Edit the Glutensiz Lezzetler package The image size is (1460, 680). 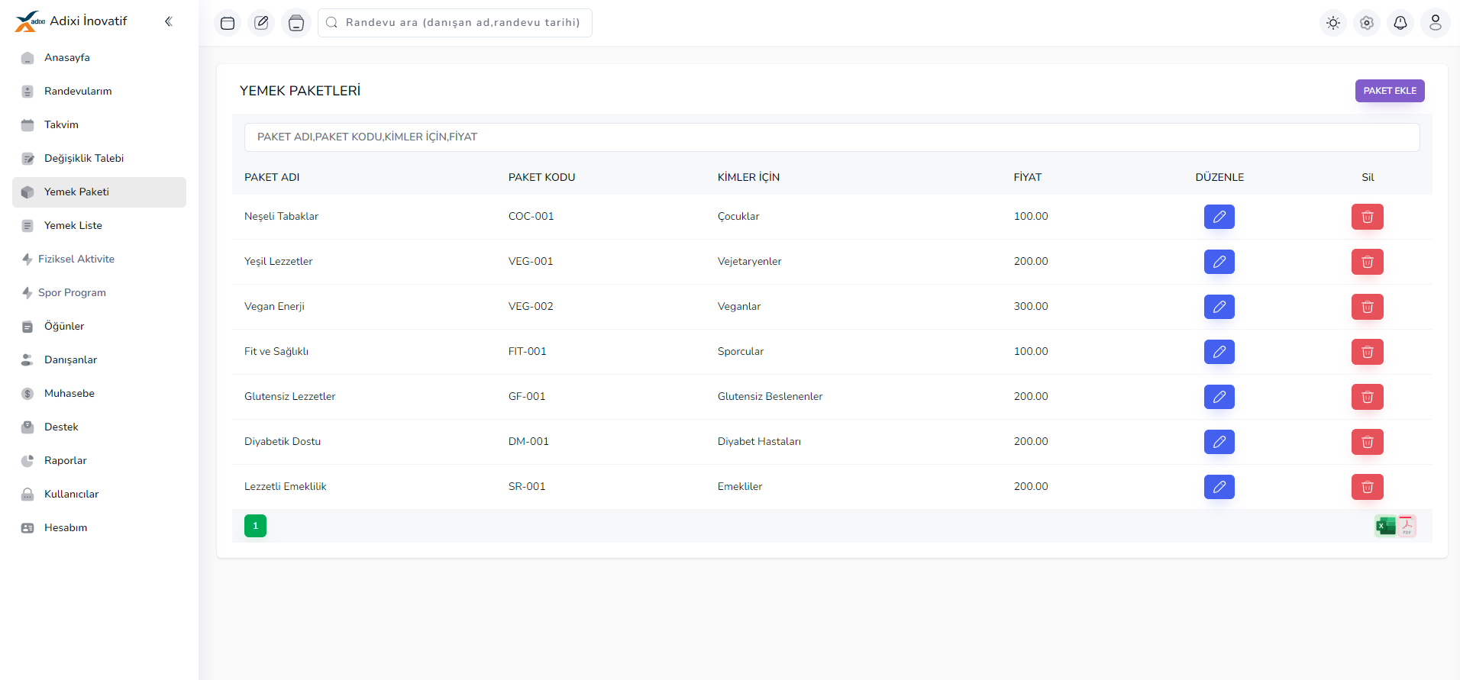pyautogui.click(x=1219, y=397)
